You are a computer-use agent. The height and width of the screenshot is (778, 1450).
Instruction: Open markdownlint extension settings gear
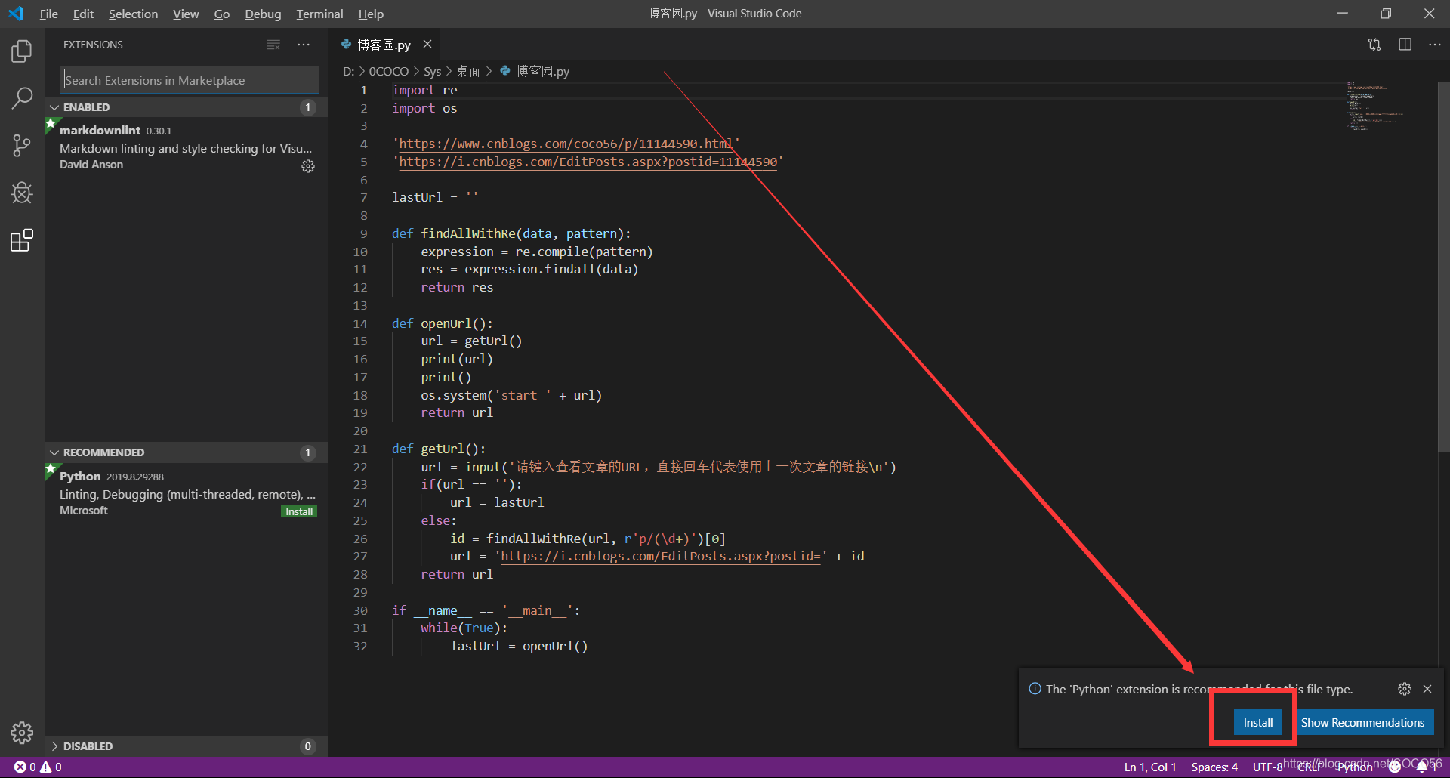[308, 166]
